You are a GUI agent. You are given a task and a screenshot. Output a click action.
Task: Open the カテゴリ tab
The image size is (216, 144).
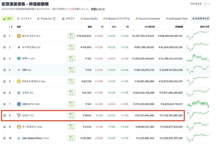(x=68, y=19)
